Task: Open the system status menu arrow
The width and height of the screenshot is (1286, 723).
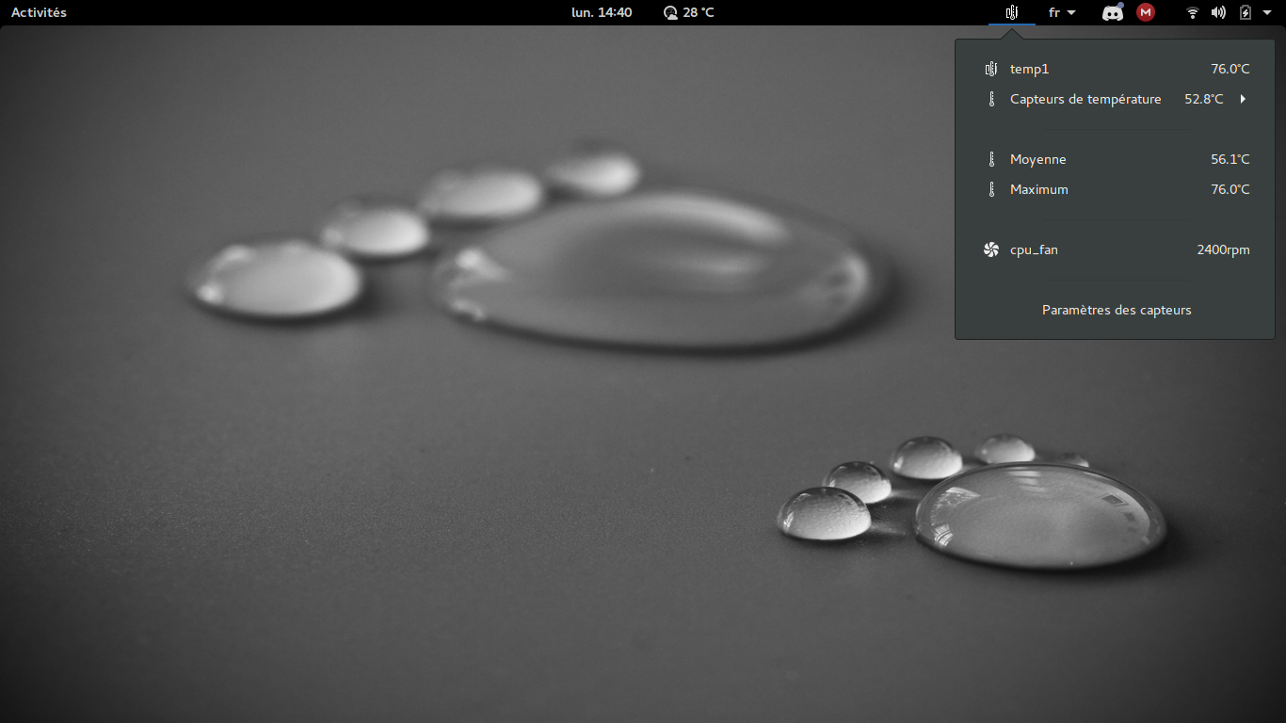Action: coord(1266,12)
